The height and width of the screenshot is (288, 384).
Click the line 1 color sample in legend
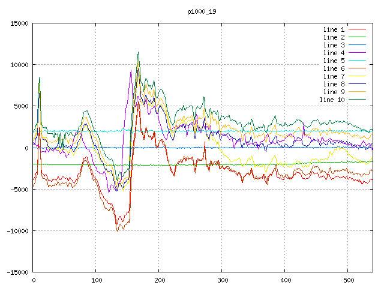357,29
